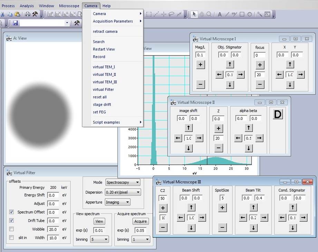Screen dimensions: 318x252
Task: Click the Energy Shift input field
Action: pos(53,195)
